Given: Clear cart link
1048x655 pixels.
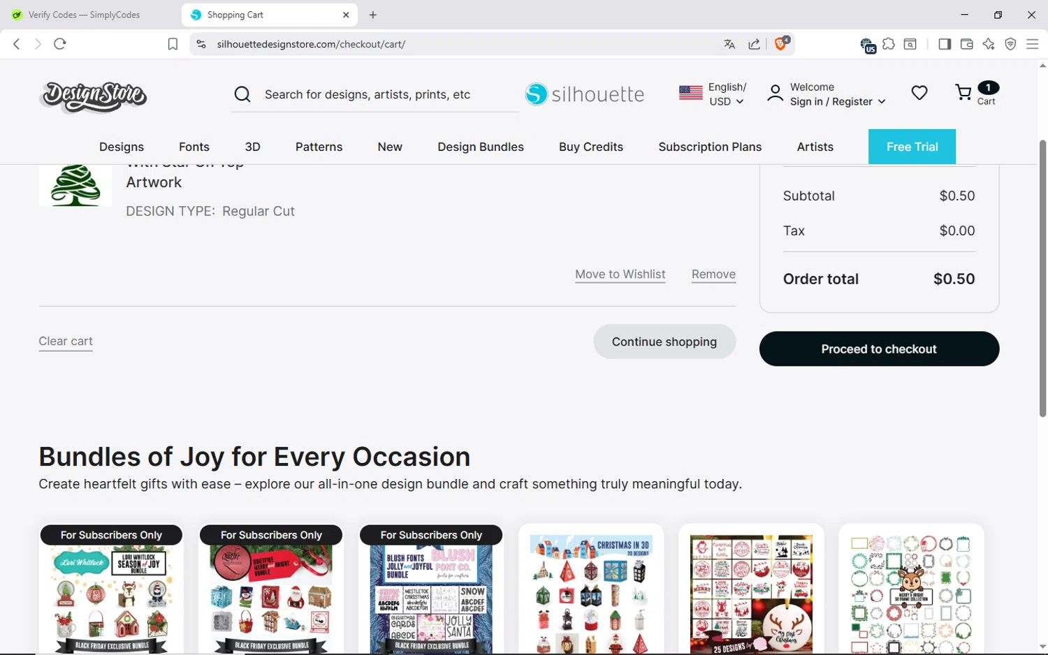Looking at the screenshot, I should click(66, 341).
